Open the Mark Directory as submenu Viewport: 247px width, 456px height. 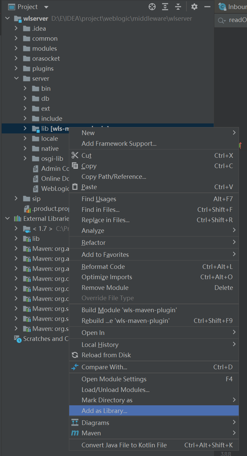(x=107, y=400)
